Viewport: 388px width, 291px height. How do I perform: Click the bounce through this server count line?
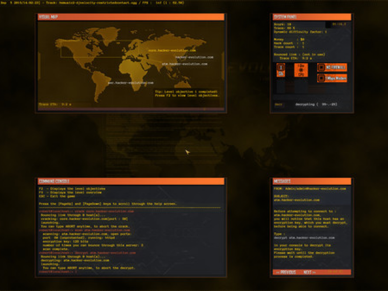coord(93,245)
